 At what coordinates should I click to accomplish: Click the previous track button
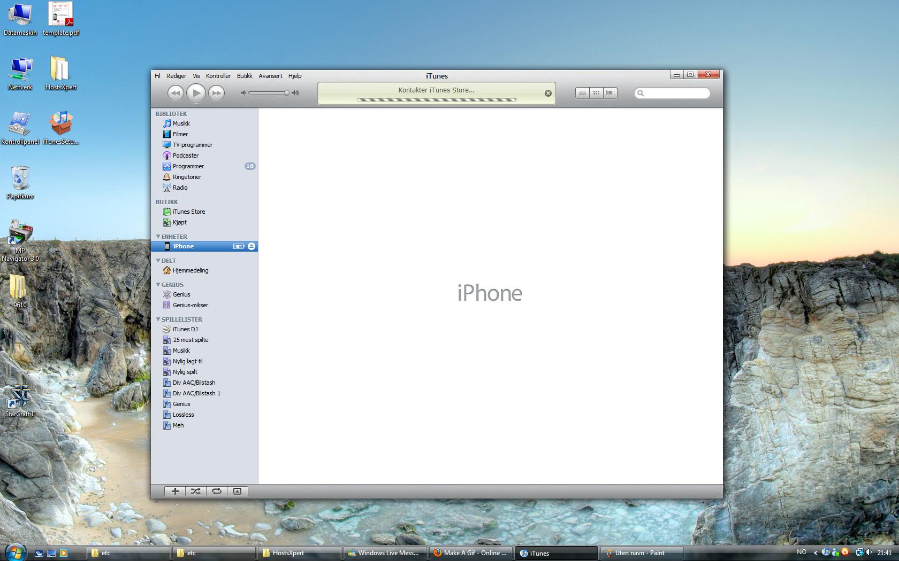(x=176, y=93)
